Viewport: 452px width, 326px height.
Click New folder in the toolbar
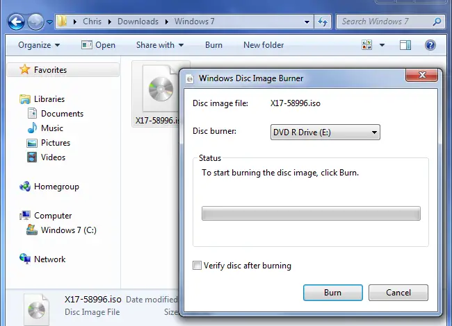pos(264,45)
